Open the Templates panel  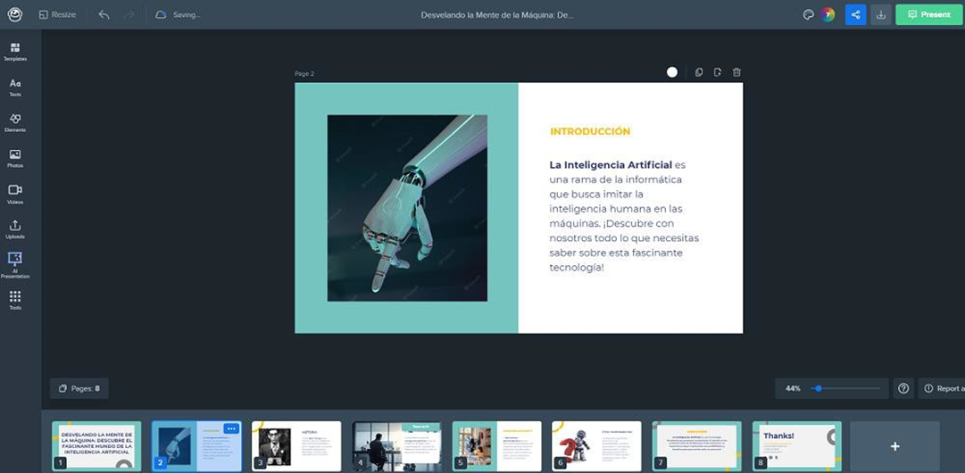[x=15, y=51]
